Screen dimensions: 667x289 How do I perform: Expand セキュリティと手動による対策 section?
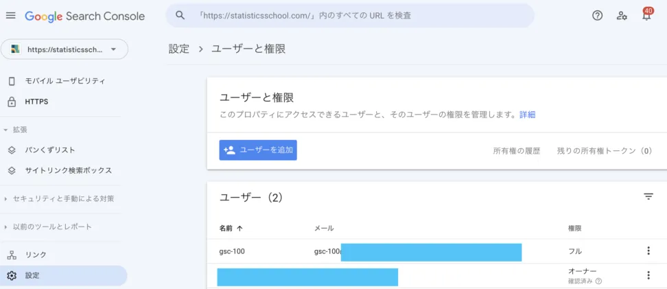(59, 198)
